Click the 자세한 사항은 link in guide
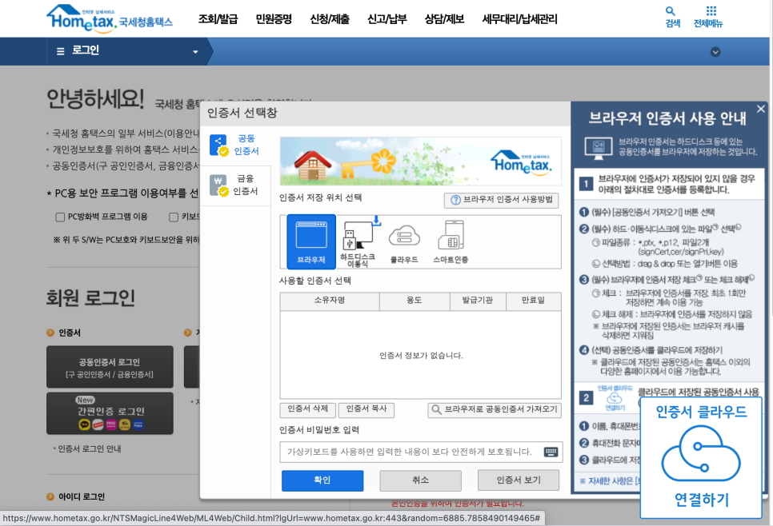 [x=610, y=480]
